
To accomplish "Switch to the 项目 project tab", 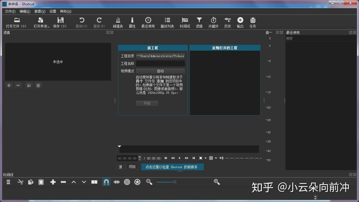I will click(x=132, y=167).
